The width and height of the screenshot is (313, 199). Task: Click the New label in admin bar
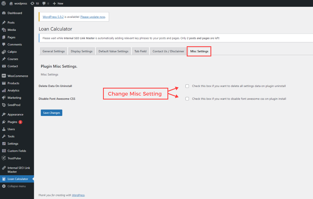[60, 3]
